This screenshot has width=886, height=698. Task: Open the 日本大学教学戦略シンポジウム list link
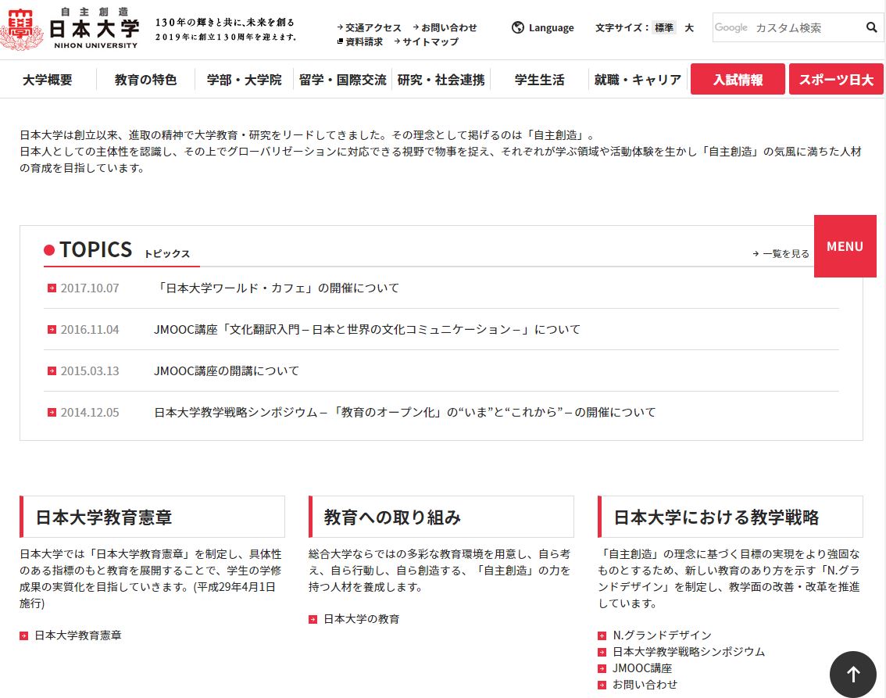(689, 652)
